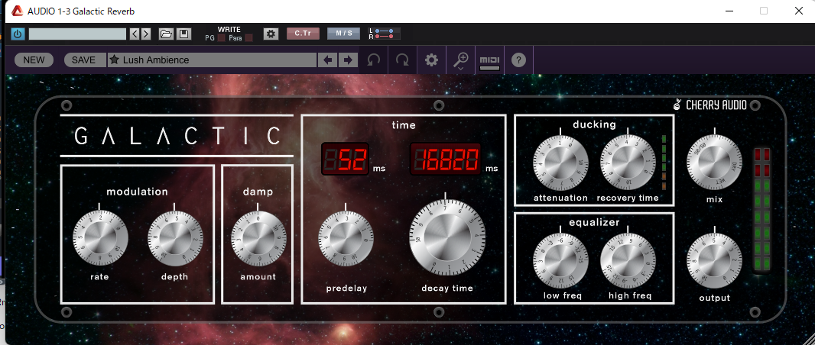Image resolution: width=815 pixels, height=345 pixels.
Task: Open preset folder icon
Action: click(166, 34)
